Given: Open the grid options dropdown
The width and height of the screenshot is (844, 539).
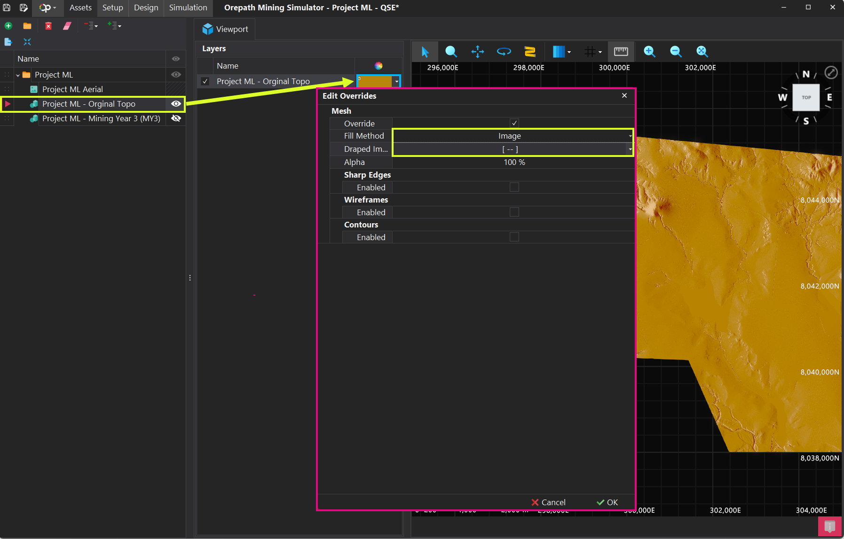Looking at the screenshot, I should click(x=593, y=51).
